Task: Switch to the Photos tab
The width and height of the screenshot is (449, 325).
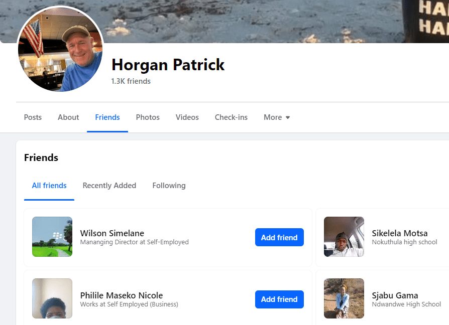Action: [148, 117]
